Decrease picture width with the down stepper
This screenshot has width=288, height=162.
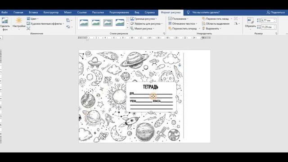point(274,28)
